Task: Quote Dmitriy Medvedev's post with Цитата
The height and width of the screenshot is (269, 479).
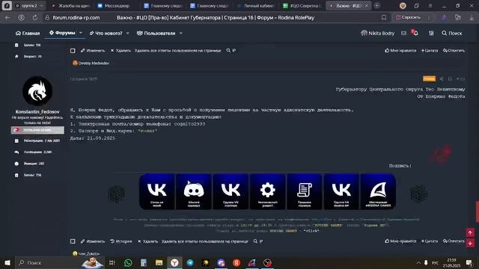Action: [430, 51]
